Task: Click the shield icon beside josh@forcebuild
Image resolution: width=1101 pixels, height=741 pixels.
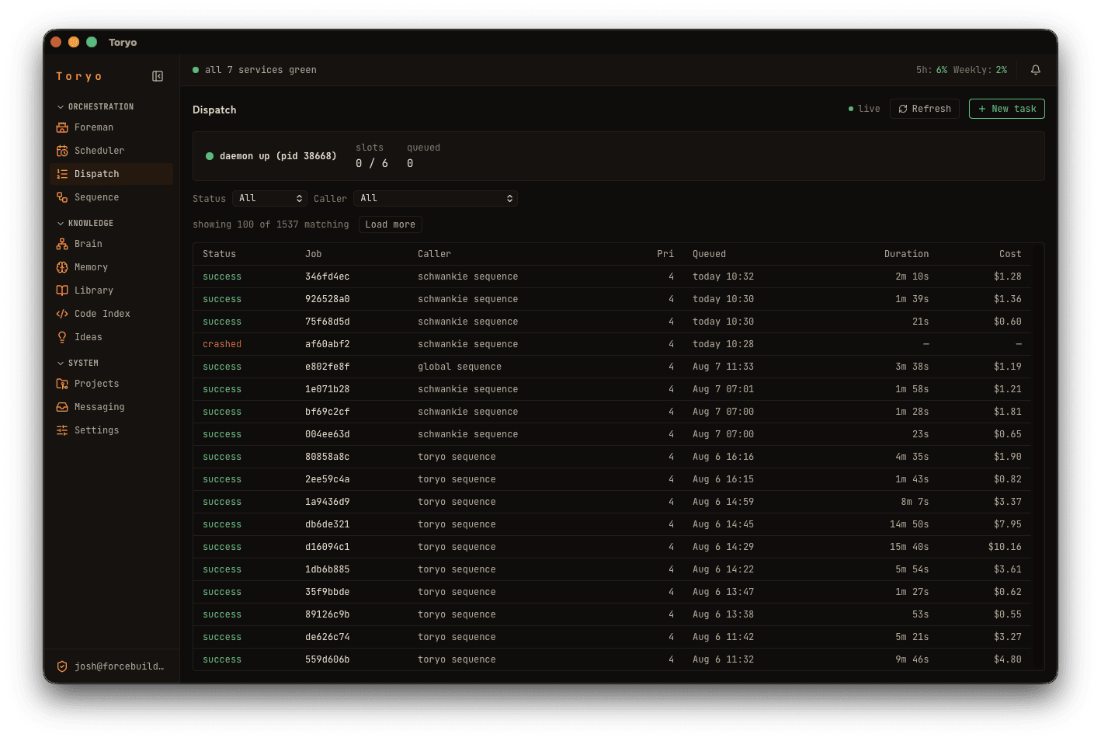Action: click(62, 666)
